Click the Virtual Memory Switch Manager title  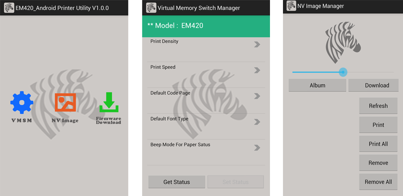(199, 8)
